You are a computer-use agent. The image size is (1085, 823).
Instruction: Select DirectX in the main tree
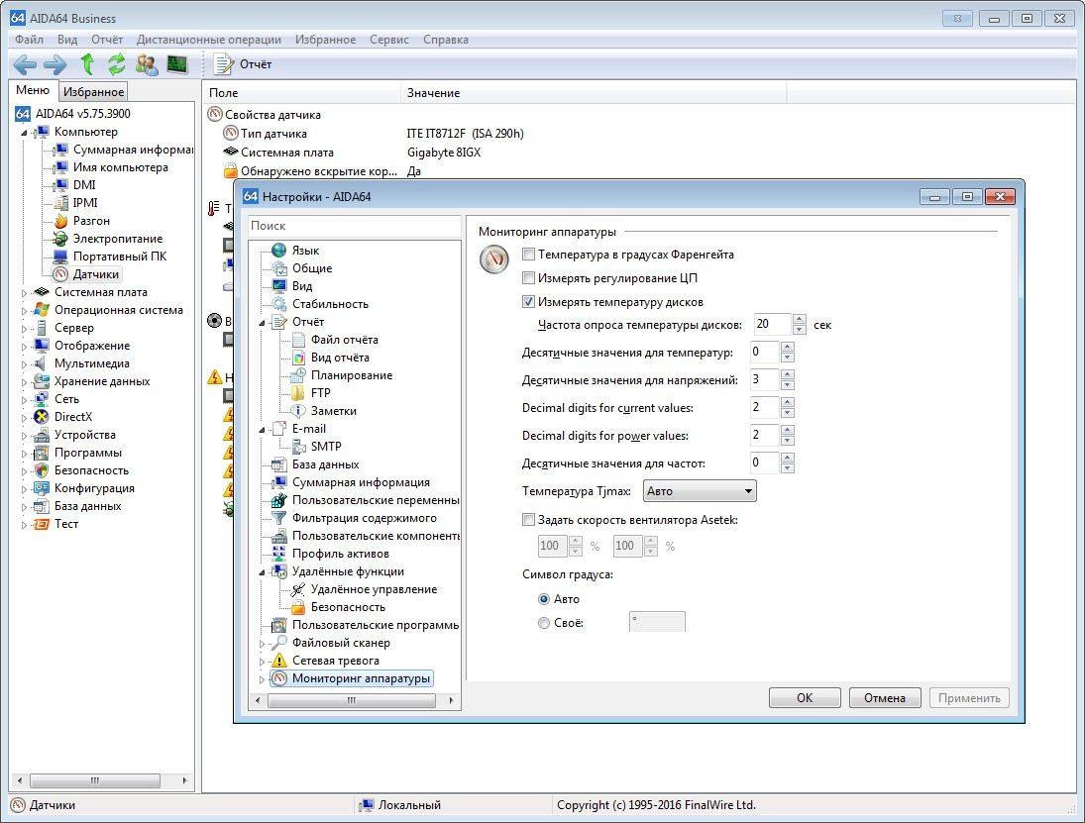click(72, 417)
